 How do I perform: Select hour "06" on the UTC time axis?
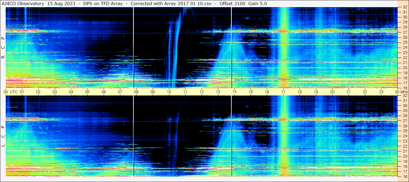[x=104, y=92]
